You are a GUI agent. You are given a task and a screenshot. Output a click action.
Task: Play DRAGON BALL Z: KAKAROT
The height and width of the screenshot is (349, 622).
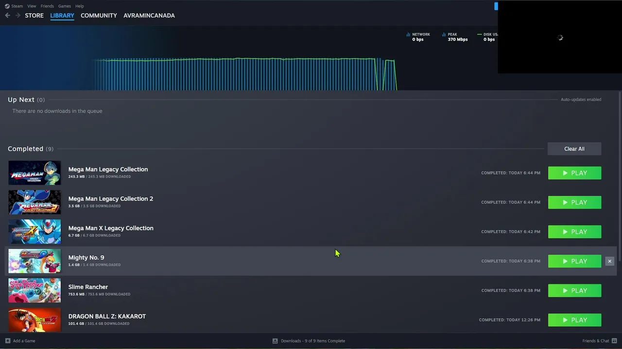pyautogui.click(x=574, y=320)
